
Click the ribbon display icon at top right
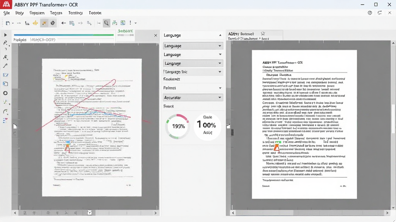[380, 13]
